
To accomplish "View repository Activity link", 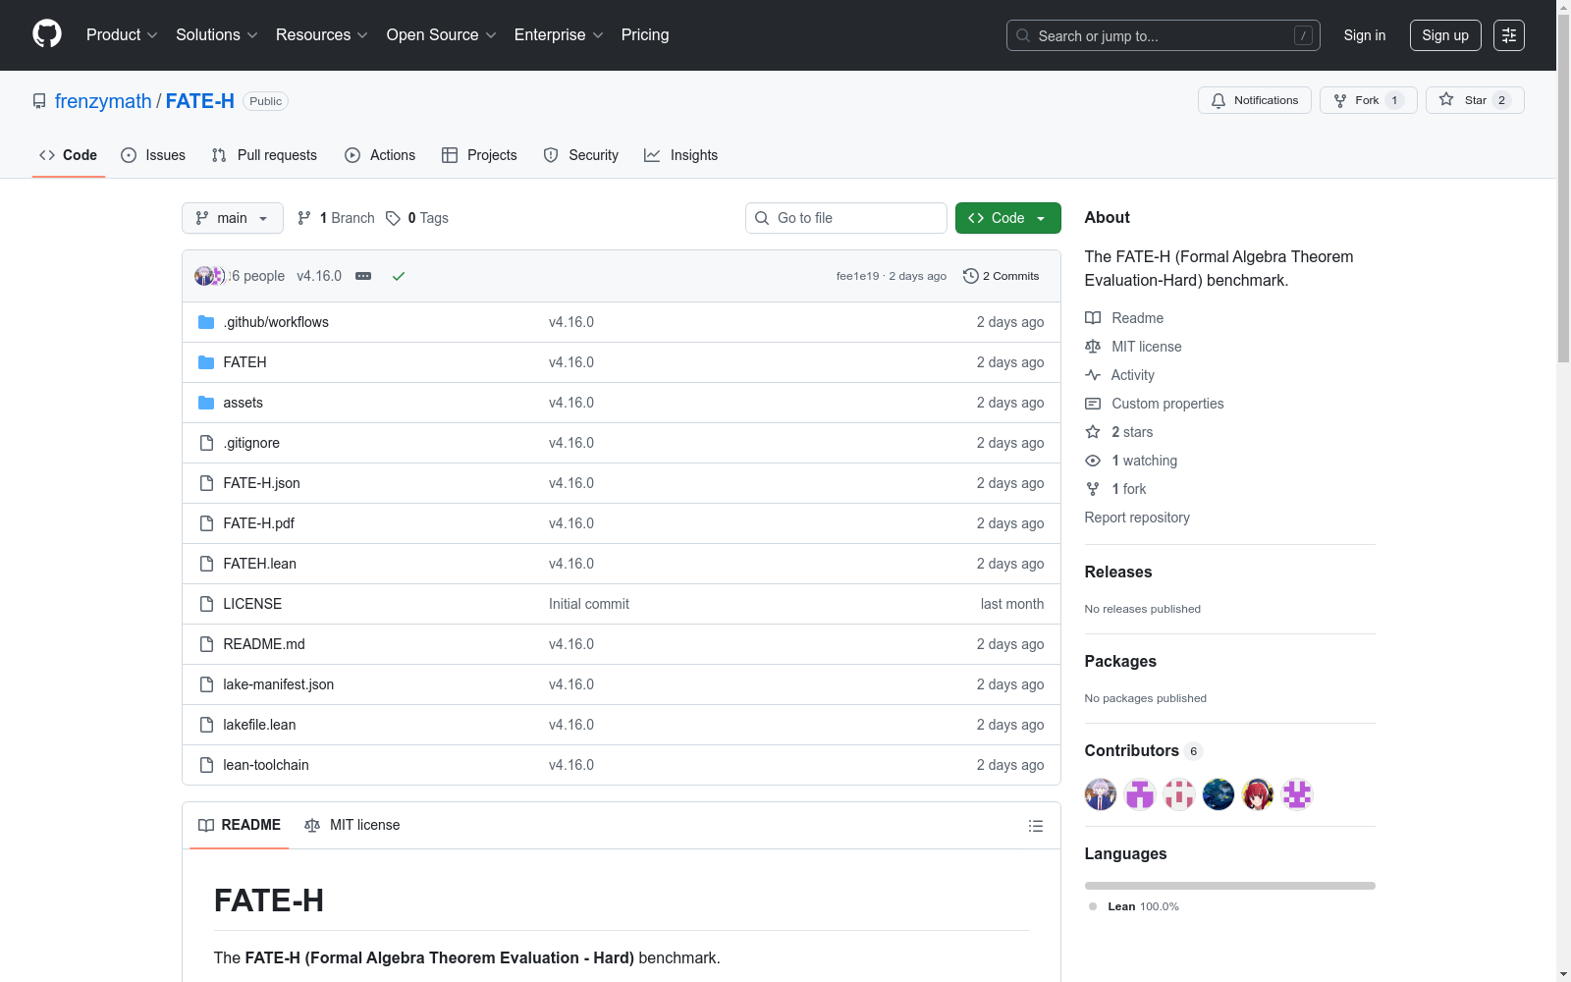I will (1119, 375).
